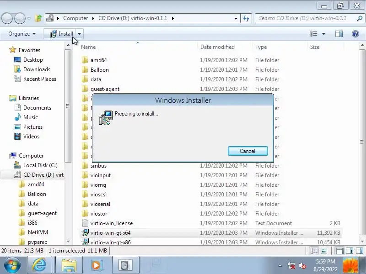The image size is (366, 274).
Task: Open the recent pages dropdown arrow
Action: 29,18
